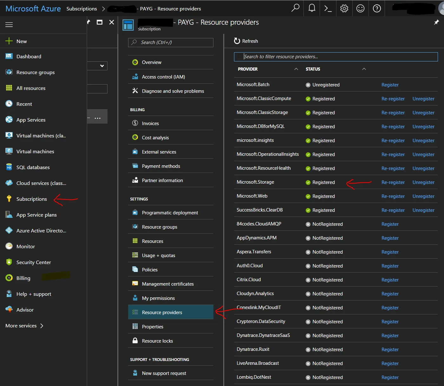Click the Resource locks padlock icon
Image resolution: width=444 pixels, height=386 pixels.
(135, 341)
